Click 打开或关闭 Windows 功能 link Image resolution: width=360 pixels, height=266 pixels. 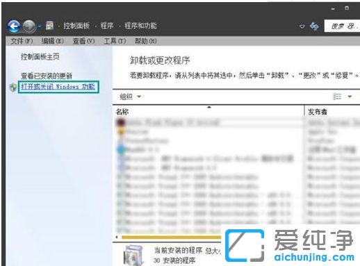click(58, 87)
